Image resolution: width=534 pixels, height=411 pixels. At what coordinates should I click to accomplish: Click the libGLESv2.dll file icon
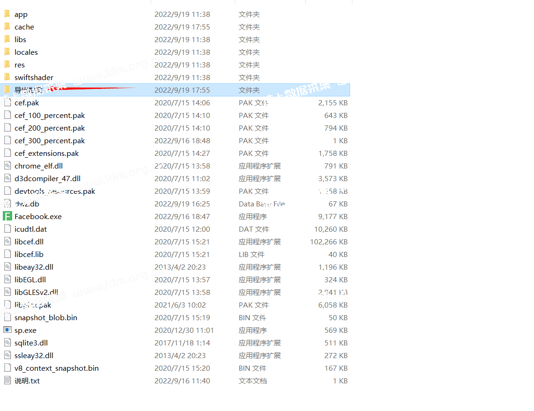pos(7,292)
